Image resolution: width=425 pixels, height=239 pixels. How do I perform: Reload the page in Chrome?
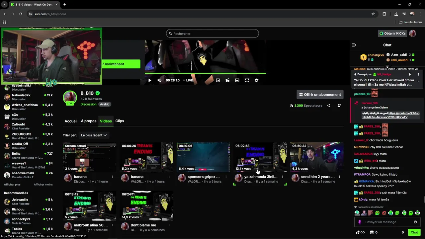21,14
